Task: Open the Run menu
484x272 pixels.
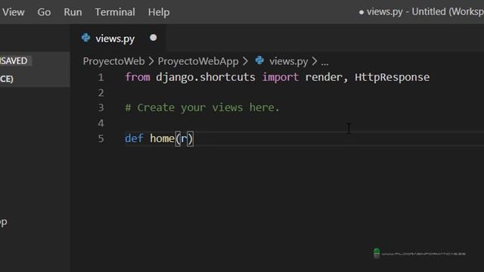Action: [73, 12]
